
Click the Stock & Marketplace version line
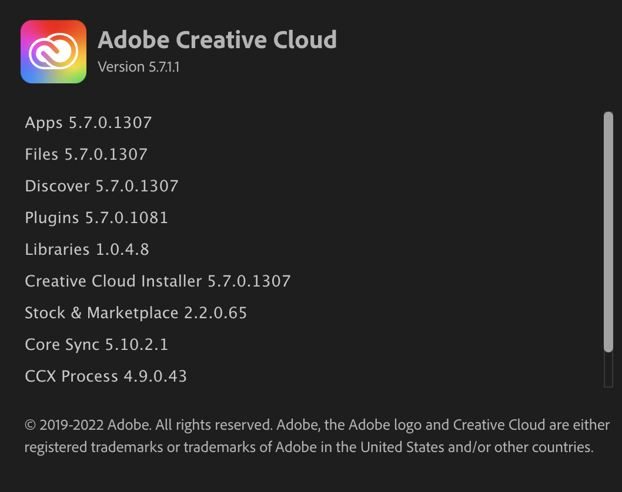(136, 313)
